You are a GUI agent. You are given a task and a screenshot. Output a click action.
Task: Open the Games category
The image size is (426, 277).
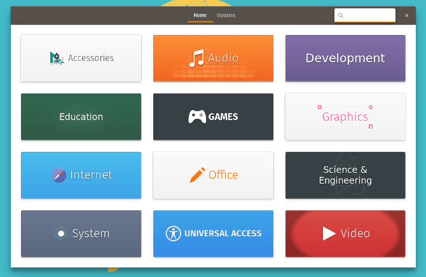tap(213, 117)
